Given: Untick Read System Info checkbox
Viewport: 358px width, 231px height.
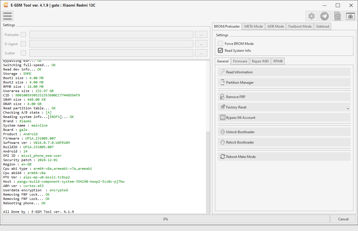Looking at the screenshot, I should (220, 50).
